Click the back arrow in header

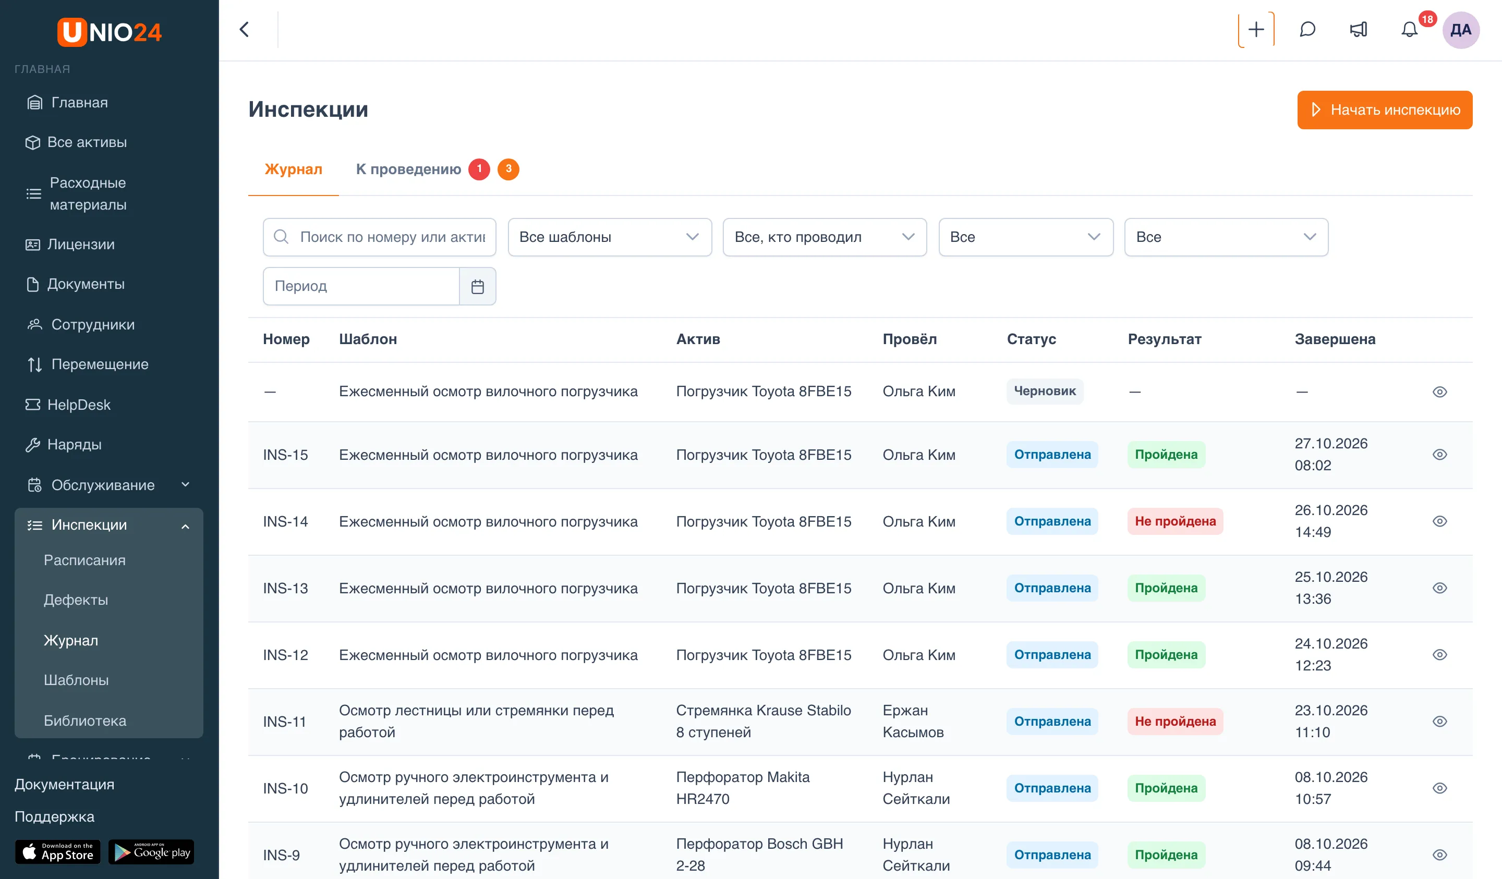(x=245, y=30)
